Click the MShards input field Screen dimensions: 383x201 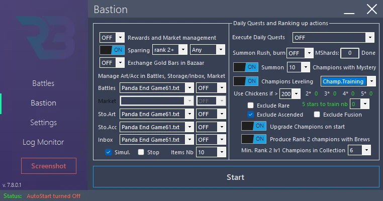coord(350,53)
